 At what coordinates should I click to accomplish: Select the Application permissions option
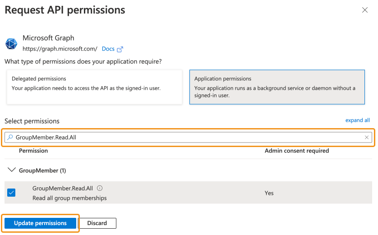coord(277,87)
